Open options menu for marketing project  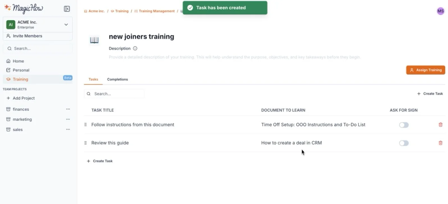click(68, 119)
